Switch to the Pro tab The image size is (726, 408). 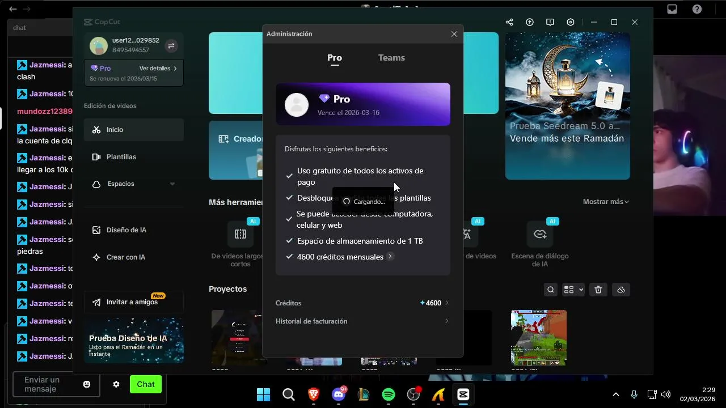coord(335,58)
